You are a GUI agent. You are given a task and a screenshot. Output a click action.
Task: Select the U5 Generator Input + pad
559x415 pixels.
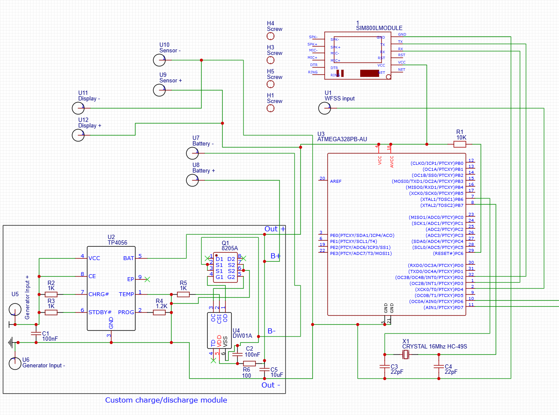15,309
